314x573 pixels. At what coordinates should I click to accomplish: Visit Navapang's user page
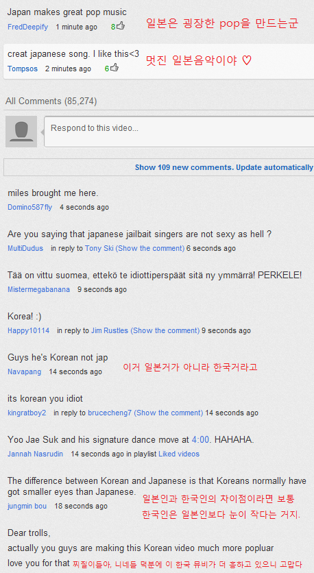click(x=25, y=371)
